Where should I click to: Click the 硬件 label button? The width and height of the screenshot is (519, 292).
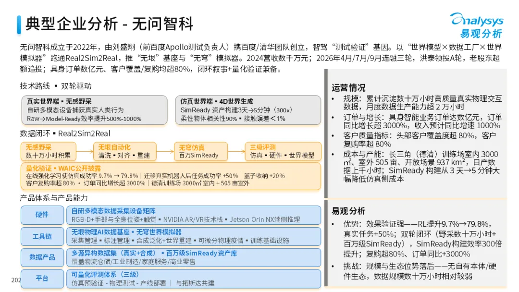click(x=42, y=215)
